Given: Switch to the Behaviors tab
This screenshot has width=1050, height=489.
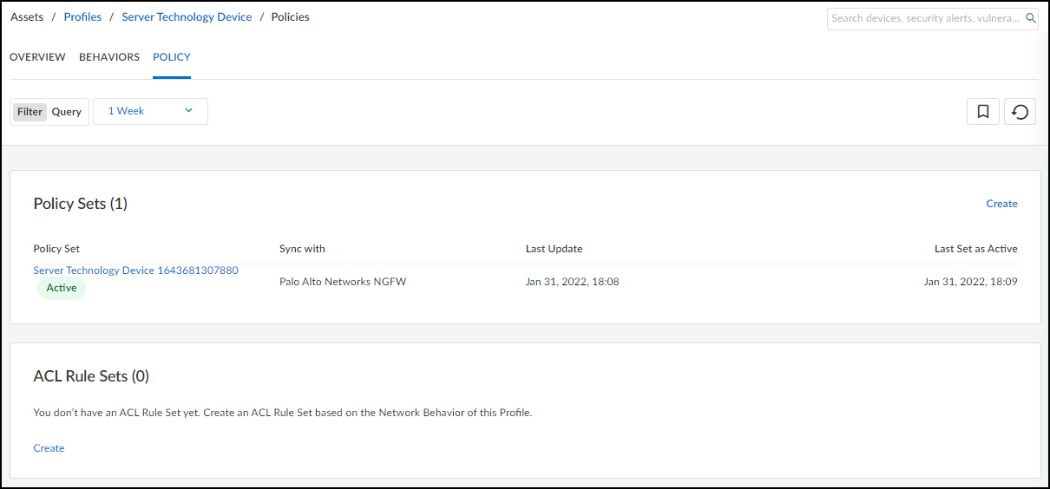Looking at the screenshot, I should (109, 57).
